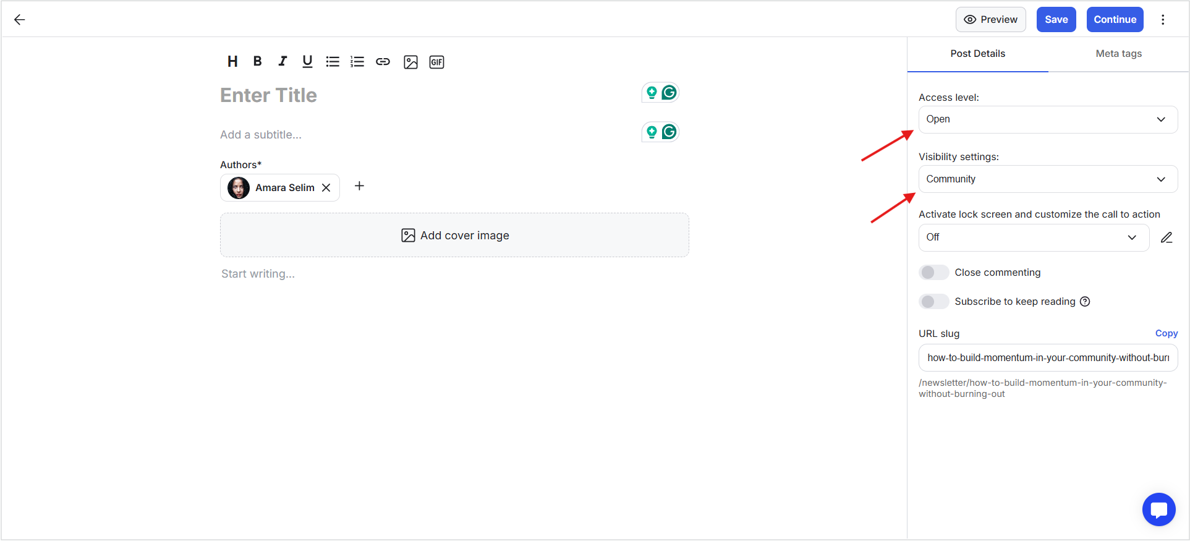This screenshot has width=1190, height=541.
Task: Open the three-dot more options menu
Action: tap(1163, 20)
